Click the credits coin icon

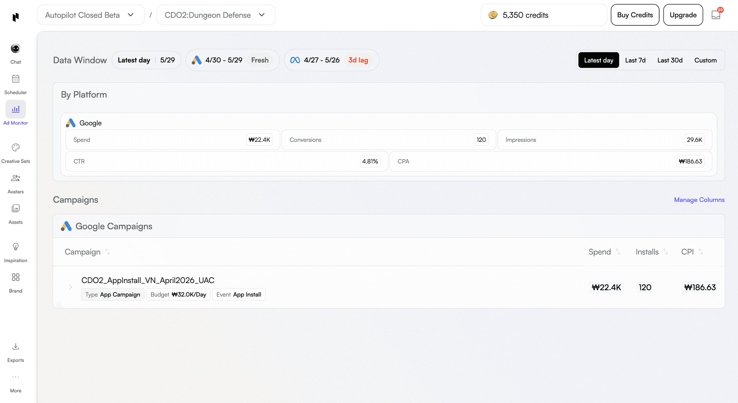point(493,15)
